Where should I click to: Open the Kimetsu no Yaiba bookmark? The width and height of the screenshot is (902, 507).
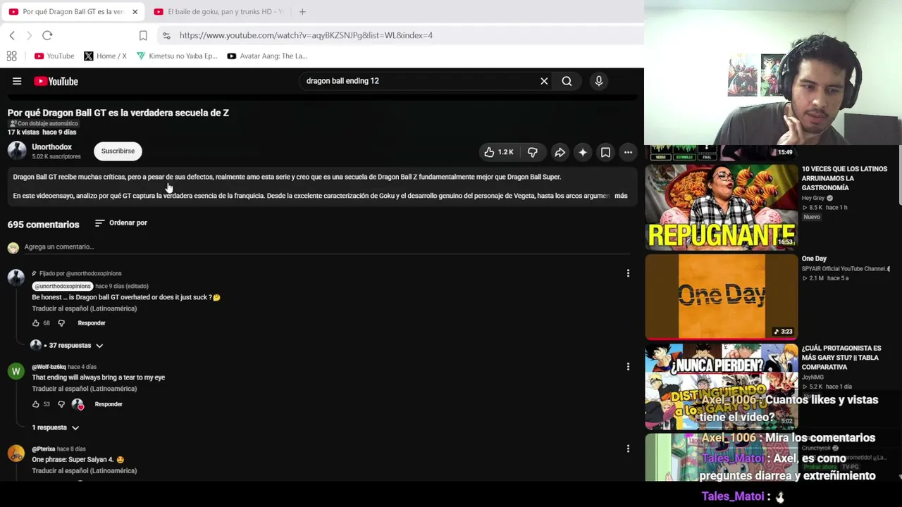[x=178, y=56]
